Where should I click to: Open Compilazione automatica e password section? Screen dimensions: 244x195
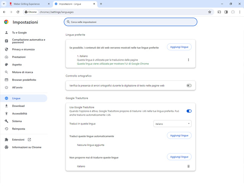tap(24, 41)
